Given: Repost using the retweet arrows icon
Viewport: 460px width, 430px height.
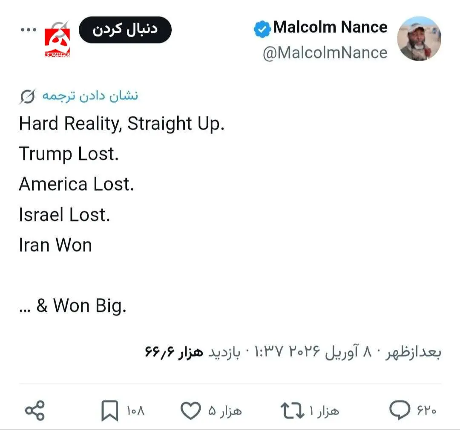Looking at the screenshot, I should pos(292,411).
